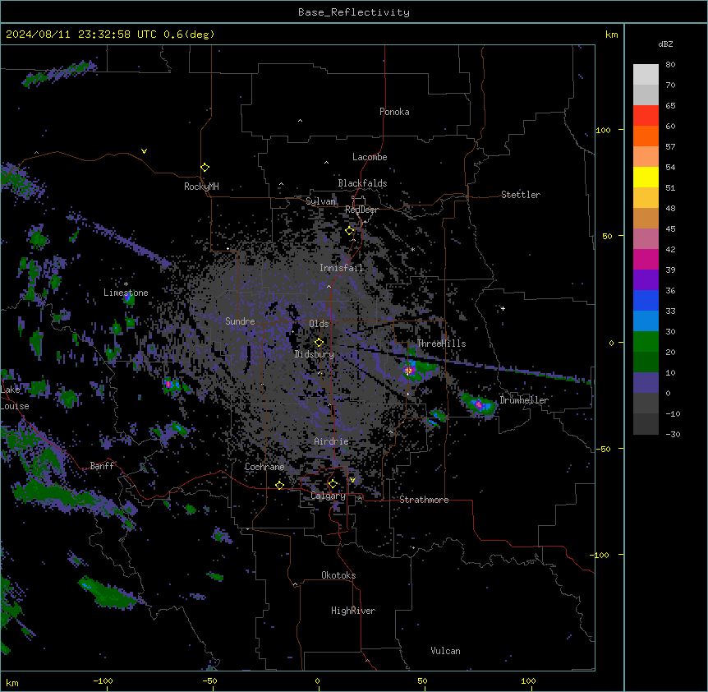Select the yellow diamond marker south of RedDeer
The height and width of the screenshot is (692, 708).
point(350,231)
